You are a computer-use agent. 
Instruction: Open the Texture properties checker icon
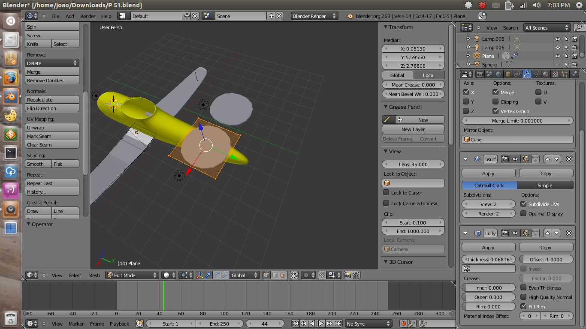(555, 74)
